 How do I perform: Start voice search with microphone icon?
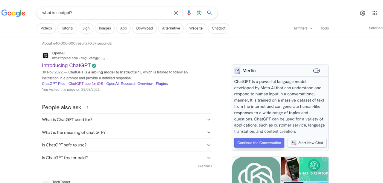189,13
